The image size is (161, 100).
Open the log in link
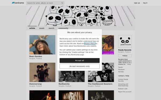tap(145, 3)
